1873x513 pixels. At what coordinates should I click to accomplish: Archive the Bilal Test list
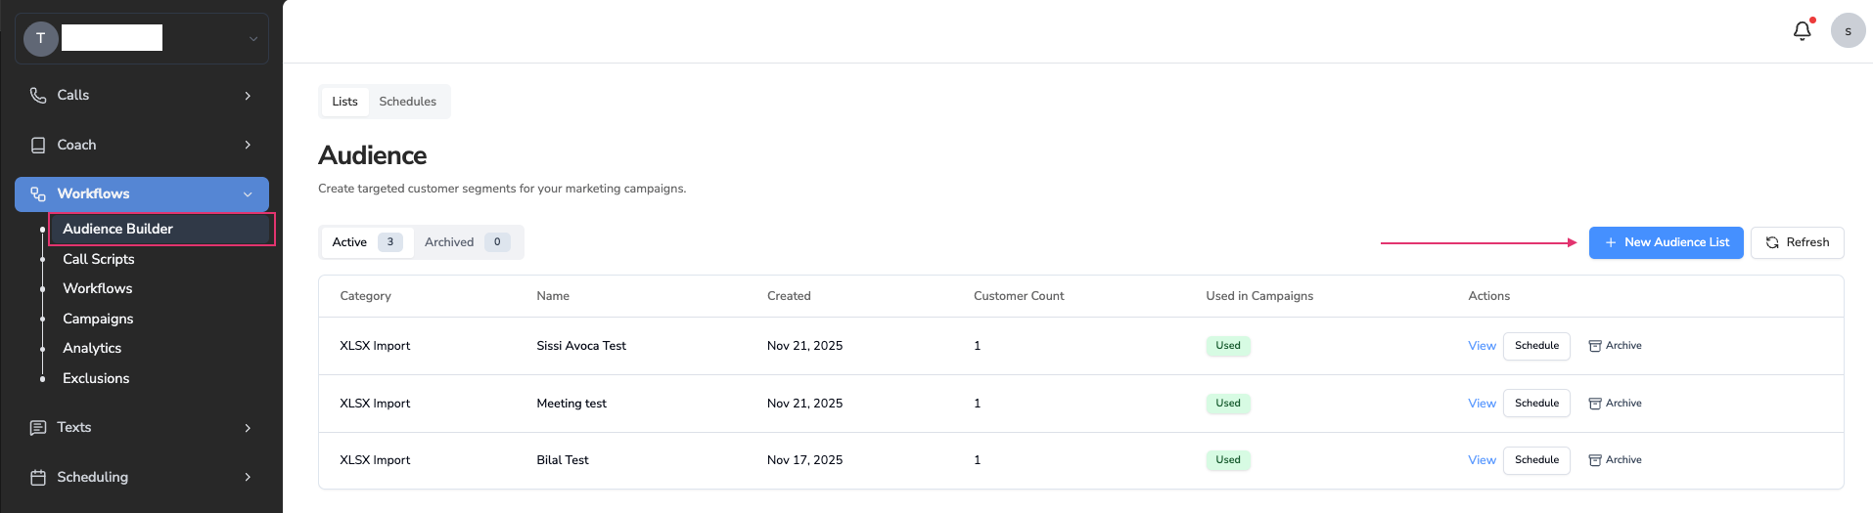[x=1615, y=460]
